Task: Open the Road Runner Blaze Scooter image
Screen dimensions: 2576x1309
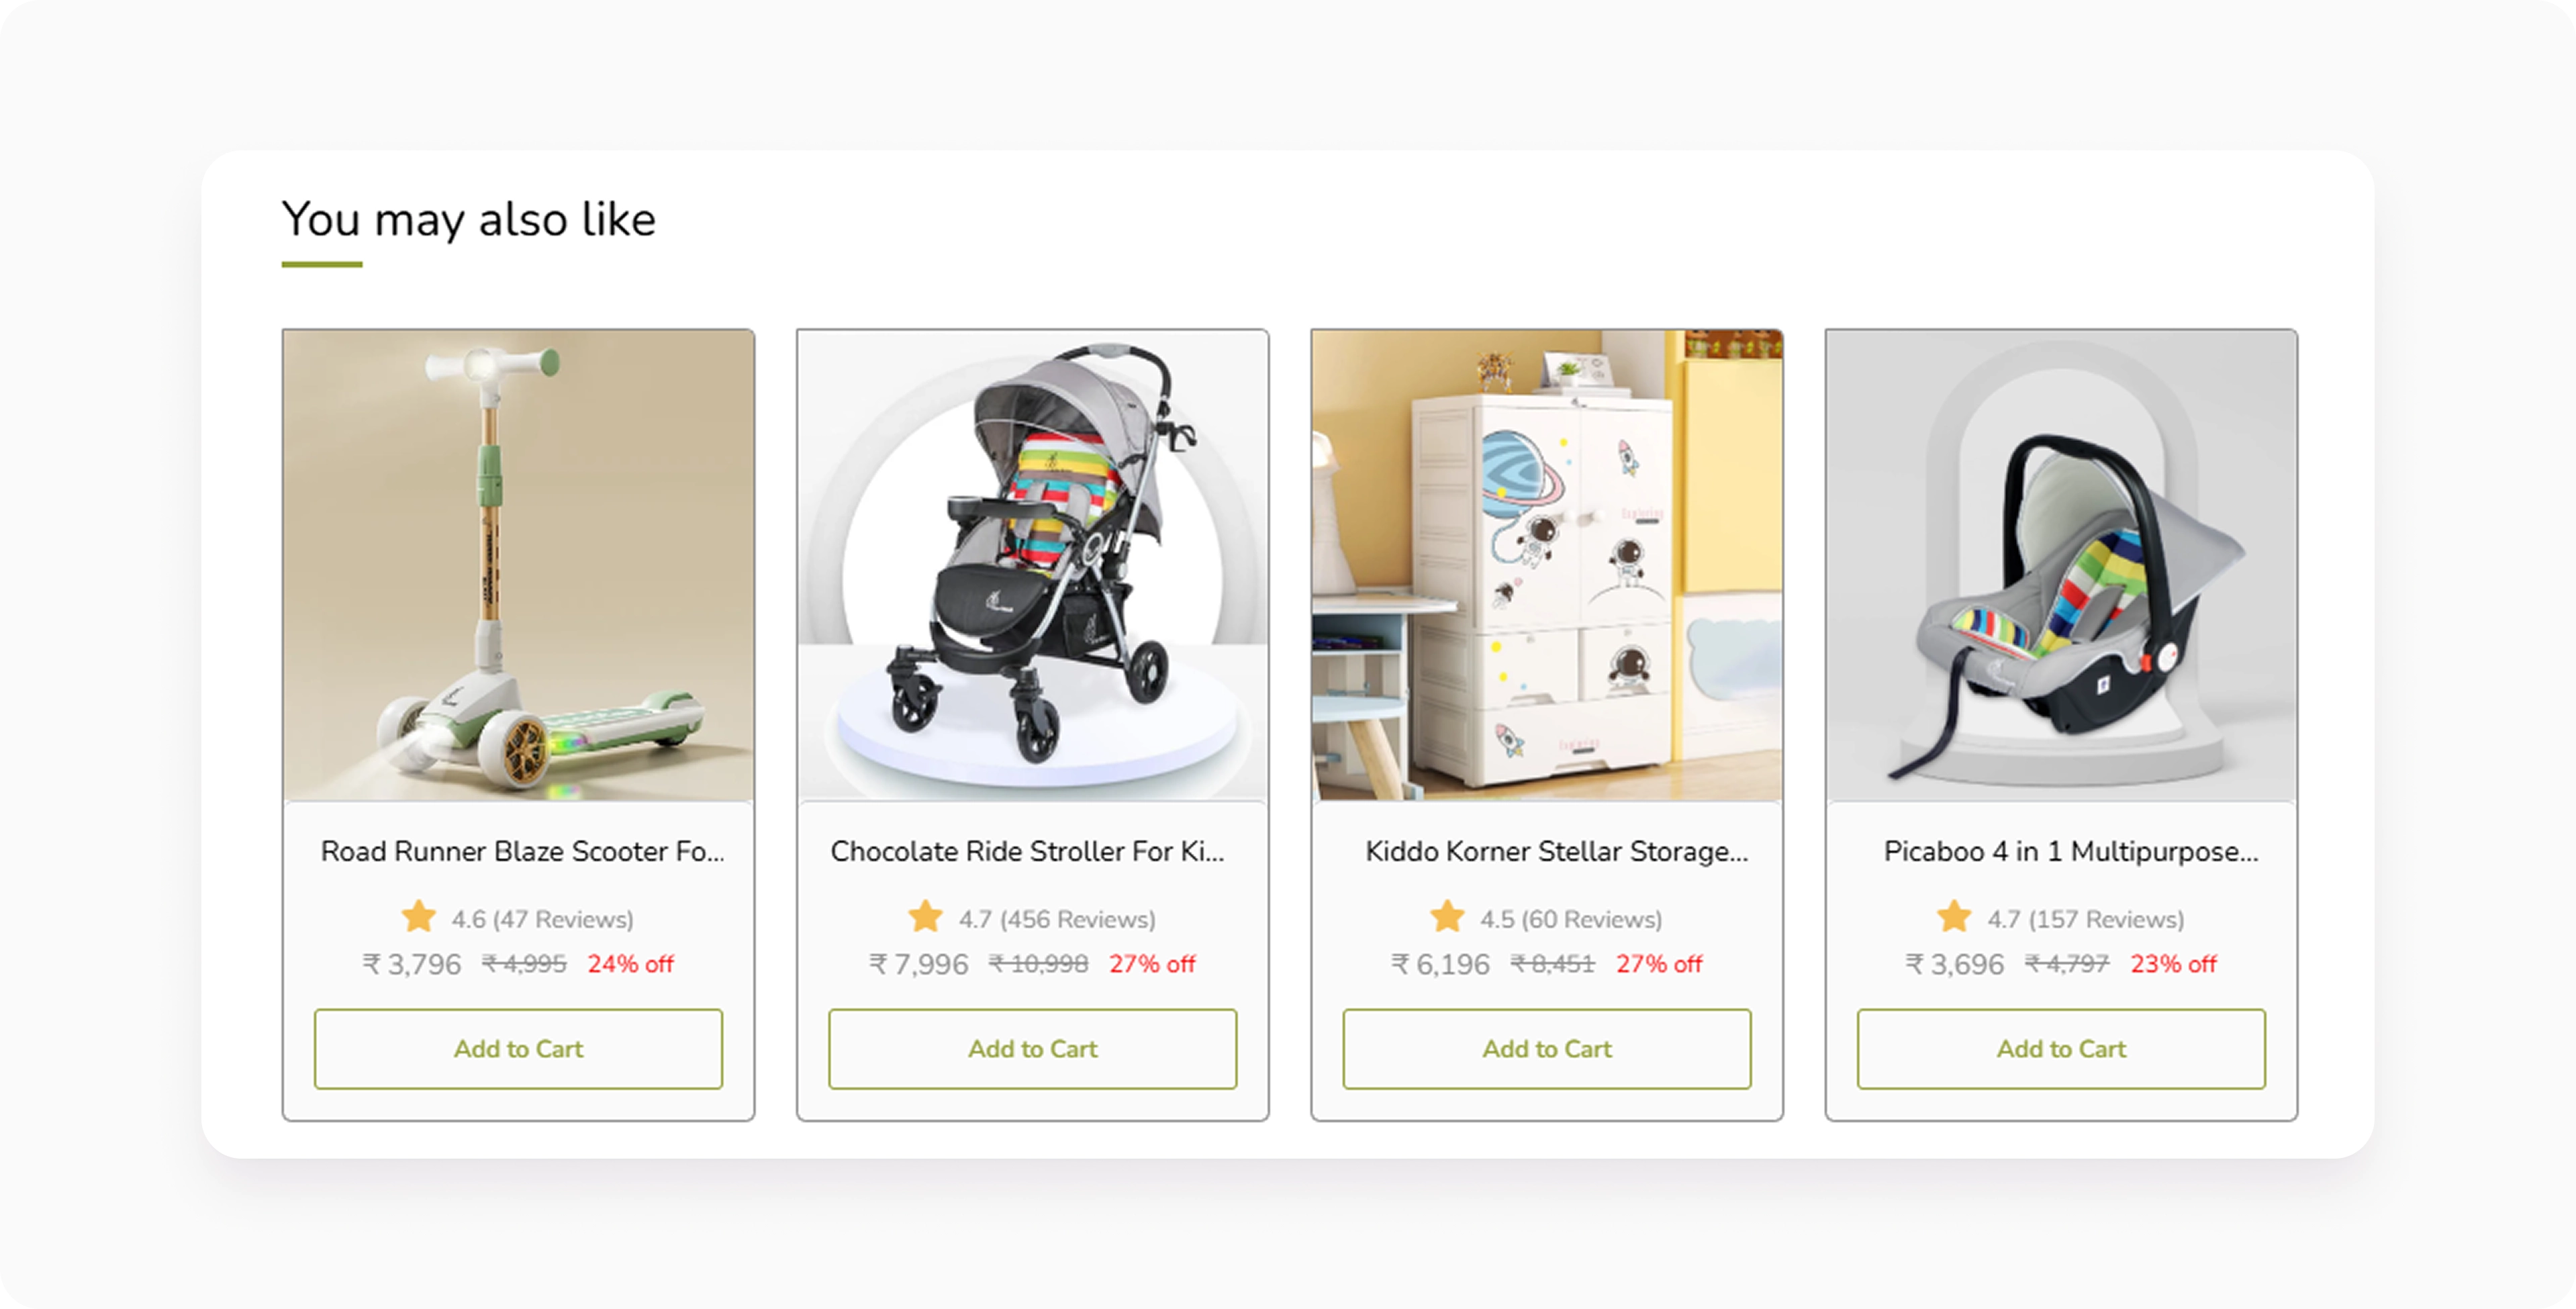Action: point(518,565)
